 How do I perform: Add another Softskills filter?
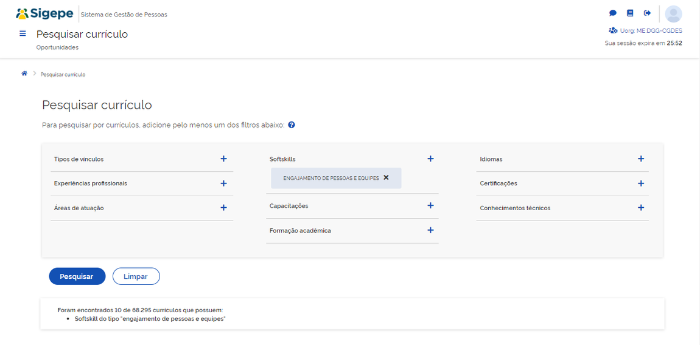point(430,159)
